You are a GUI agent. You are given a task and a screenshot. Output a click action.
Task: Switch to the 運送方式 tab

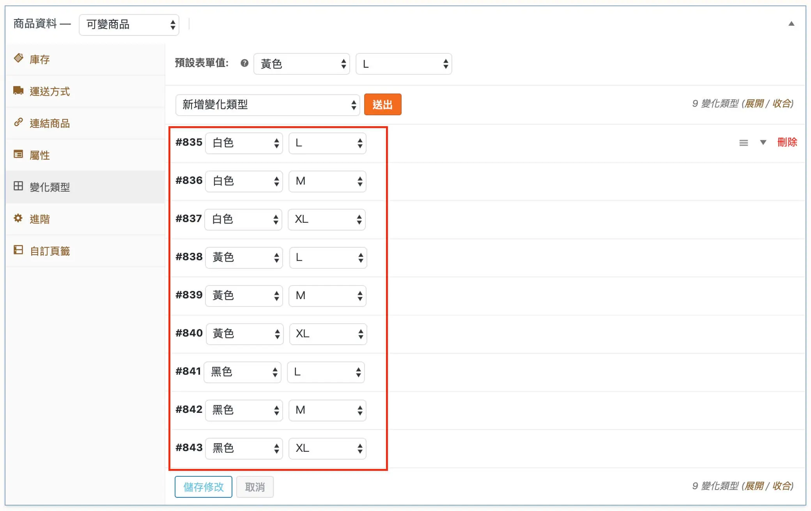(85, 91)
